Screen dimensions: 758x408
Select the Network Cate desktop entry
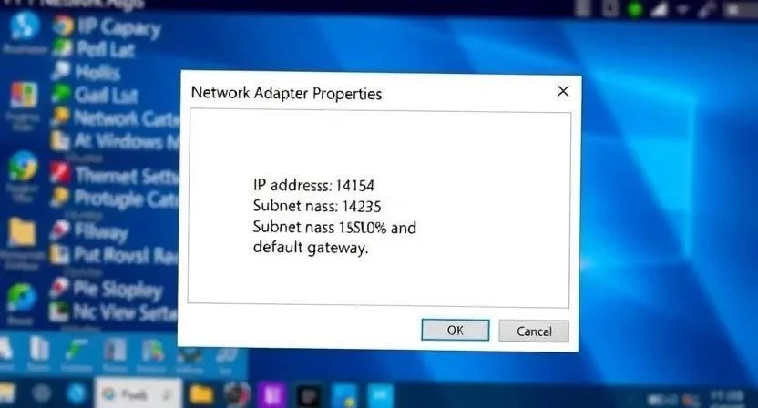pos(118,117)
